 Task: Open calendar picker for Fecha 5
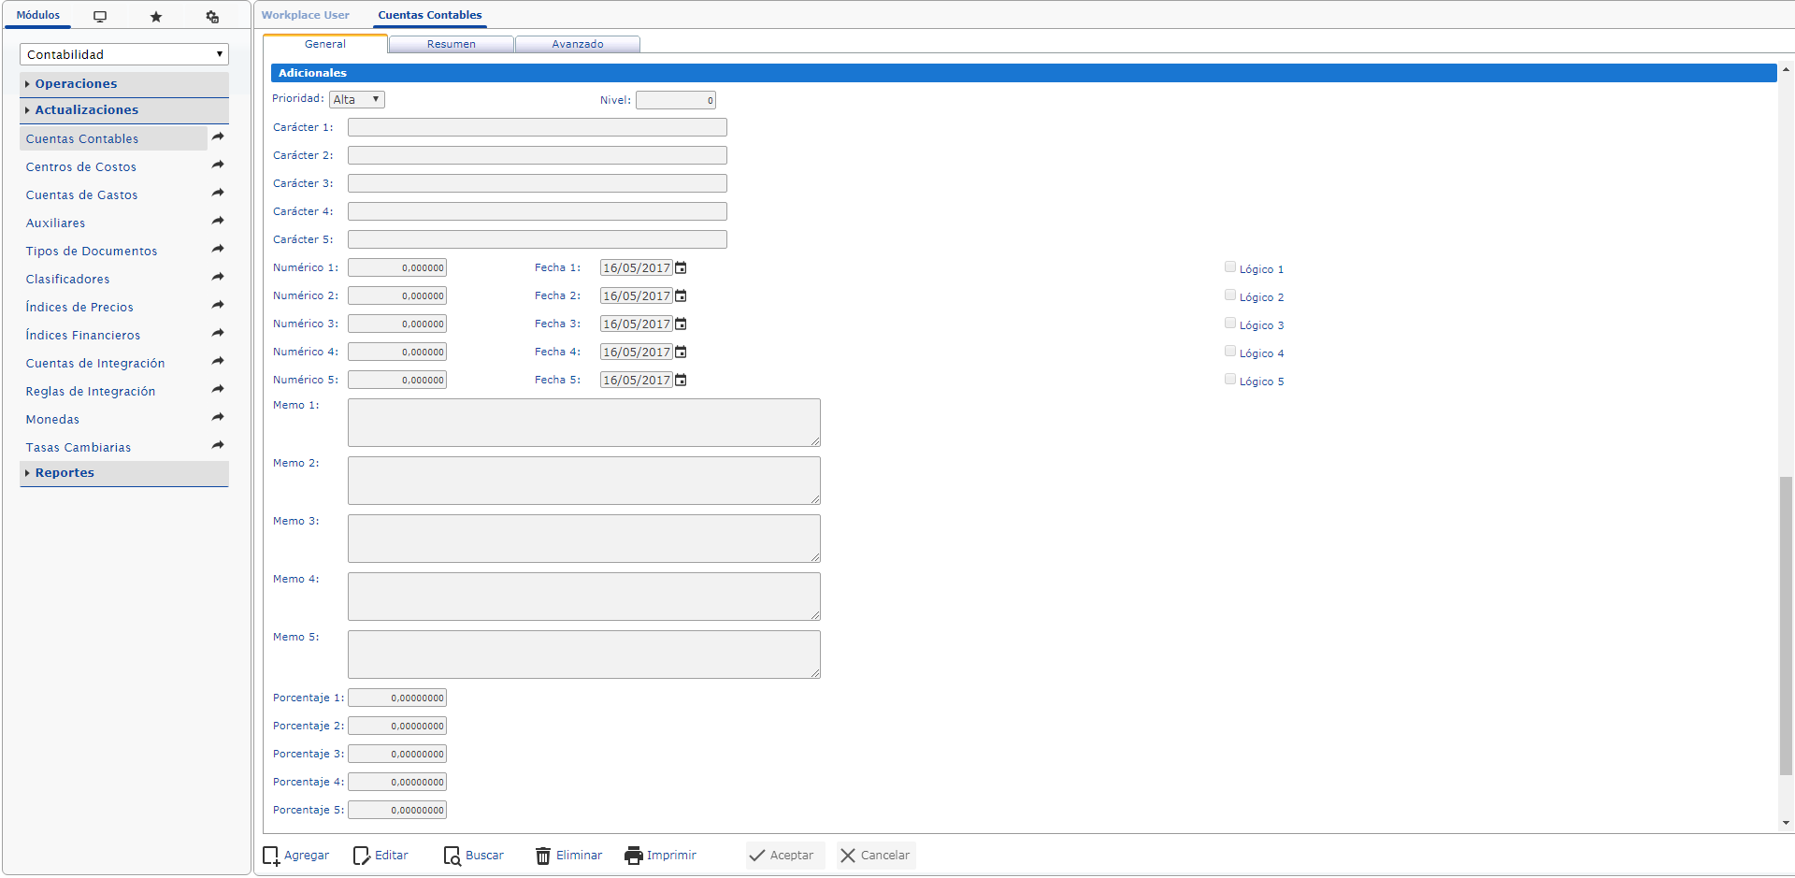pyautogui.click(x=681, y=381)
